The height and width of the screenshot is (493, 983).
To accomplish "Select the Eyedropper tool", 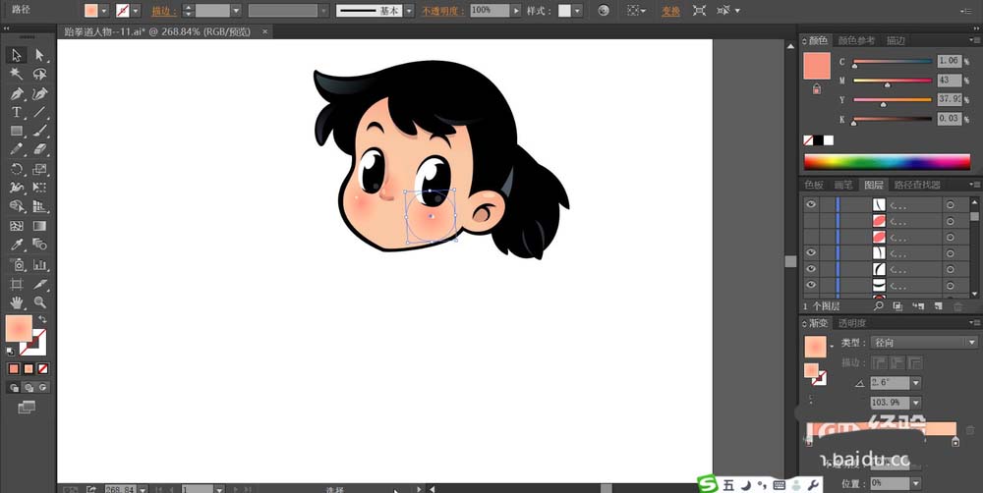I will (x=17, y=245).
